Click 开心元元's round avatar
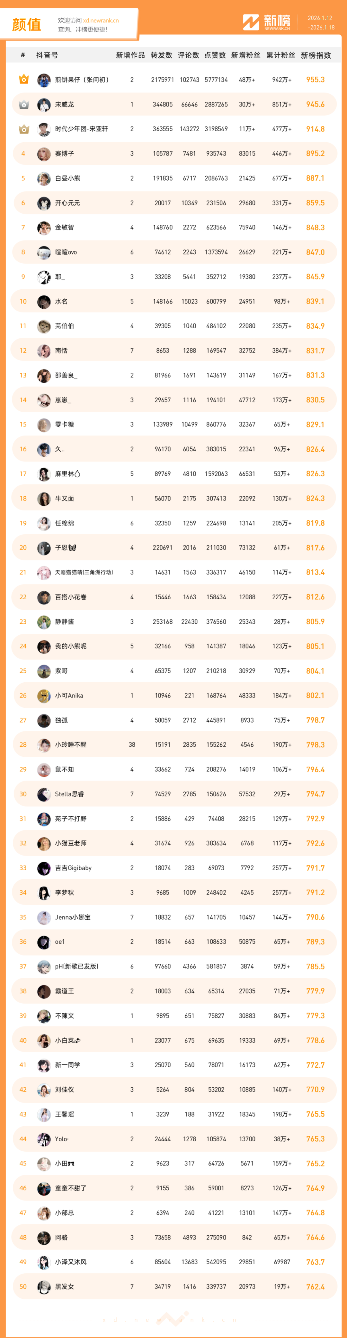The image size is (347, 1338). [44, 203]
